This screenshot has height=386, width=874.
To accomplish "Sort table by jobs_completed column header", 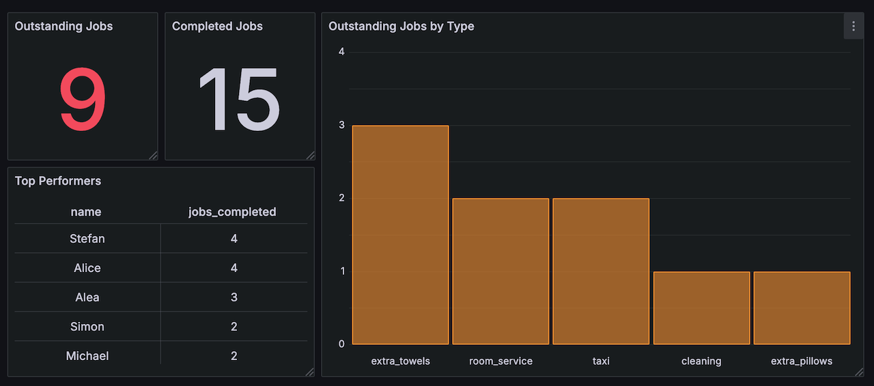I will click(232, 212).
